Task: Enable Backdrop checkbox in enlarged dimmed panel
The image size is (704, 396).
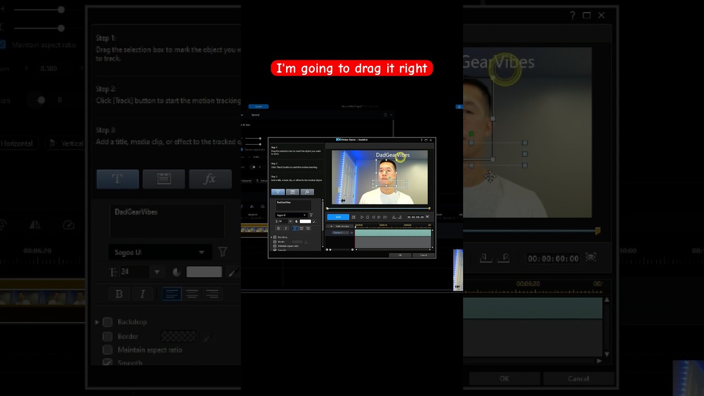Action: click(108, 322)
